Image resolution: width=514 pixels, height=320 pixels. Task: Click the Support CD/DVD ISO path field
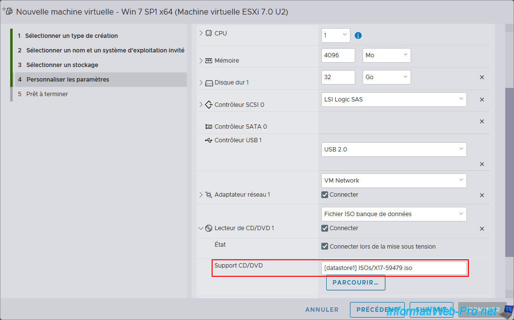[x=394, y=268]
